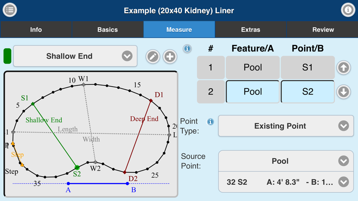Select row number 1 cell
358x201 pixels.
click(211, 67)
